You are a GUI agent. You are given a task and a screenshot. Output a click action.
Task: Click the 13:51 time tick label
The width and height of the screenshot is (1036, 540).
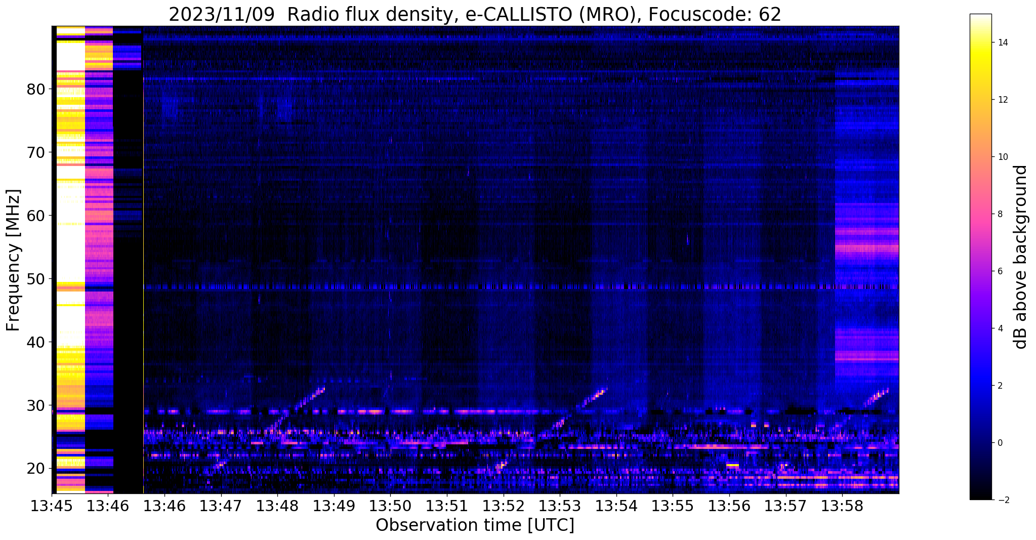[447, 506]
